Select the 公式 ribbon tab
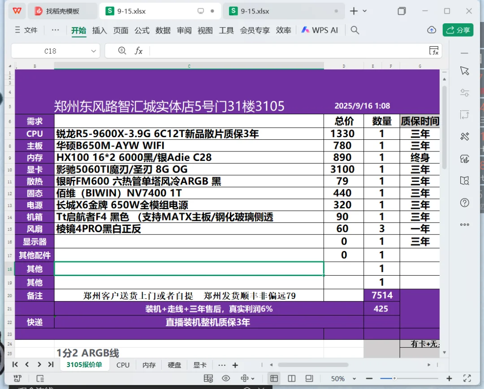 tap(142, 30)
